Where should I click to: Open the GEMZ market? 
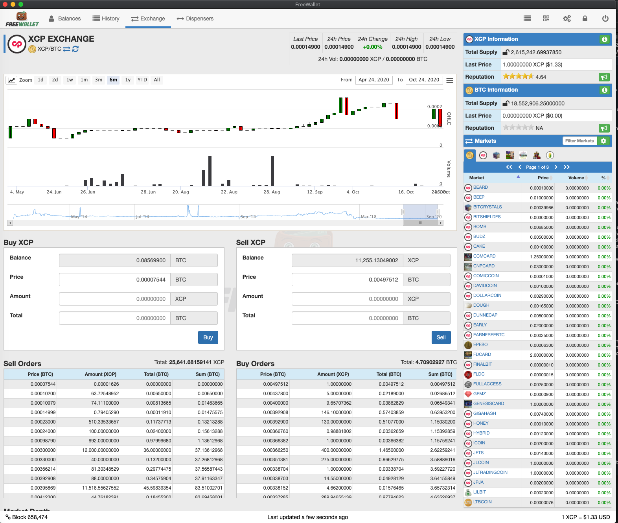coord(480,394)
